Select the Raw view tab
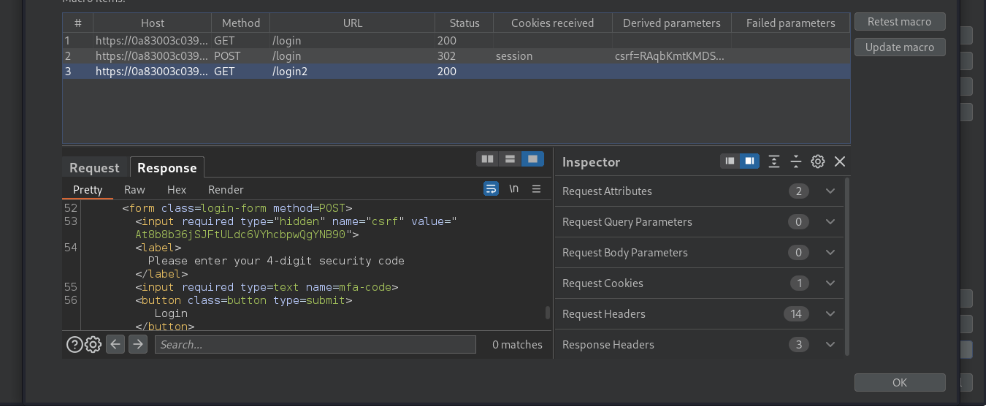The image size is (986, 406). click(134, 190)
